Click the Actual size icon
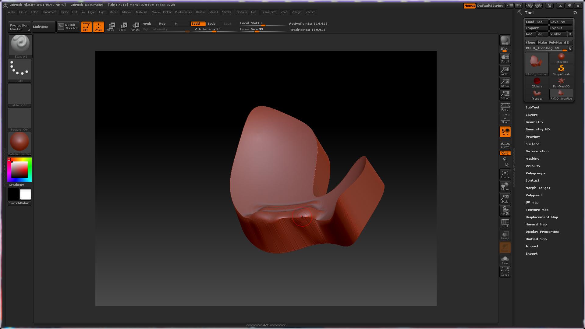The height and width of the screenshot is (329, 585). (x=505, y=83)
